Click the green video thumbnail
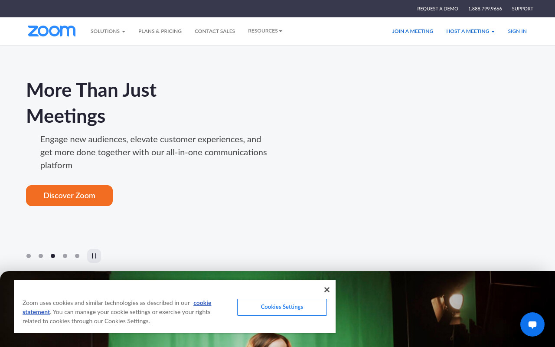The height and width of the screenshot is (347, 555). click(277, 309)
